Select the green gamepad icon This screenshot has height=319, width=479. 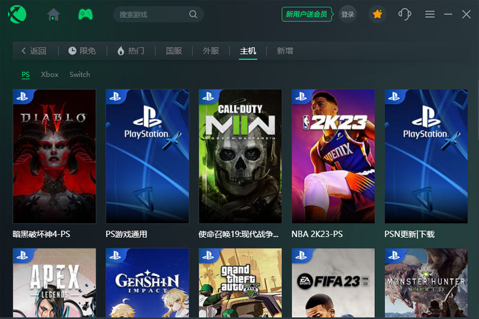86,14
